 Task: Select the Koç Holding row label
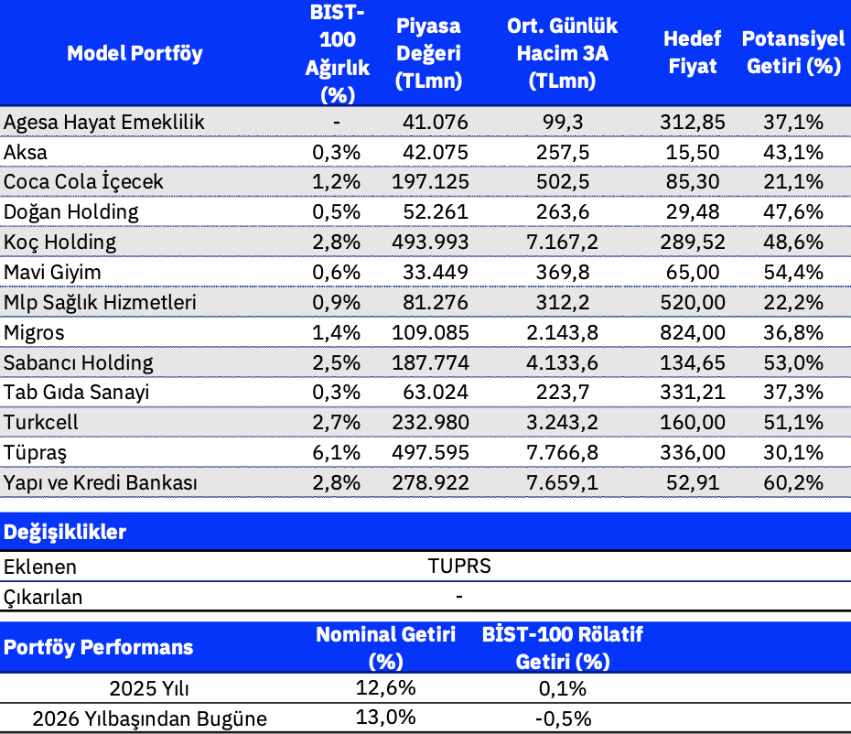pyautogui.click(x=60, y=243)
